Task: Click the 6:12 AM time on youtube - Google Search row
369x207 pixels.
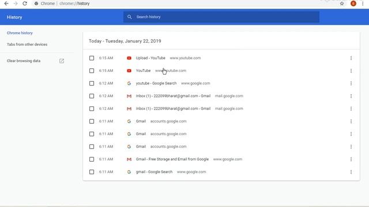Action: pyautogui.click(x=106, y=83)
